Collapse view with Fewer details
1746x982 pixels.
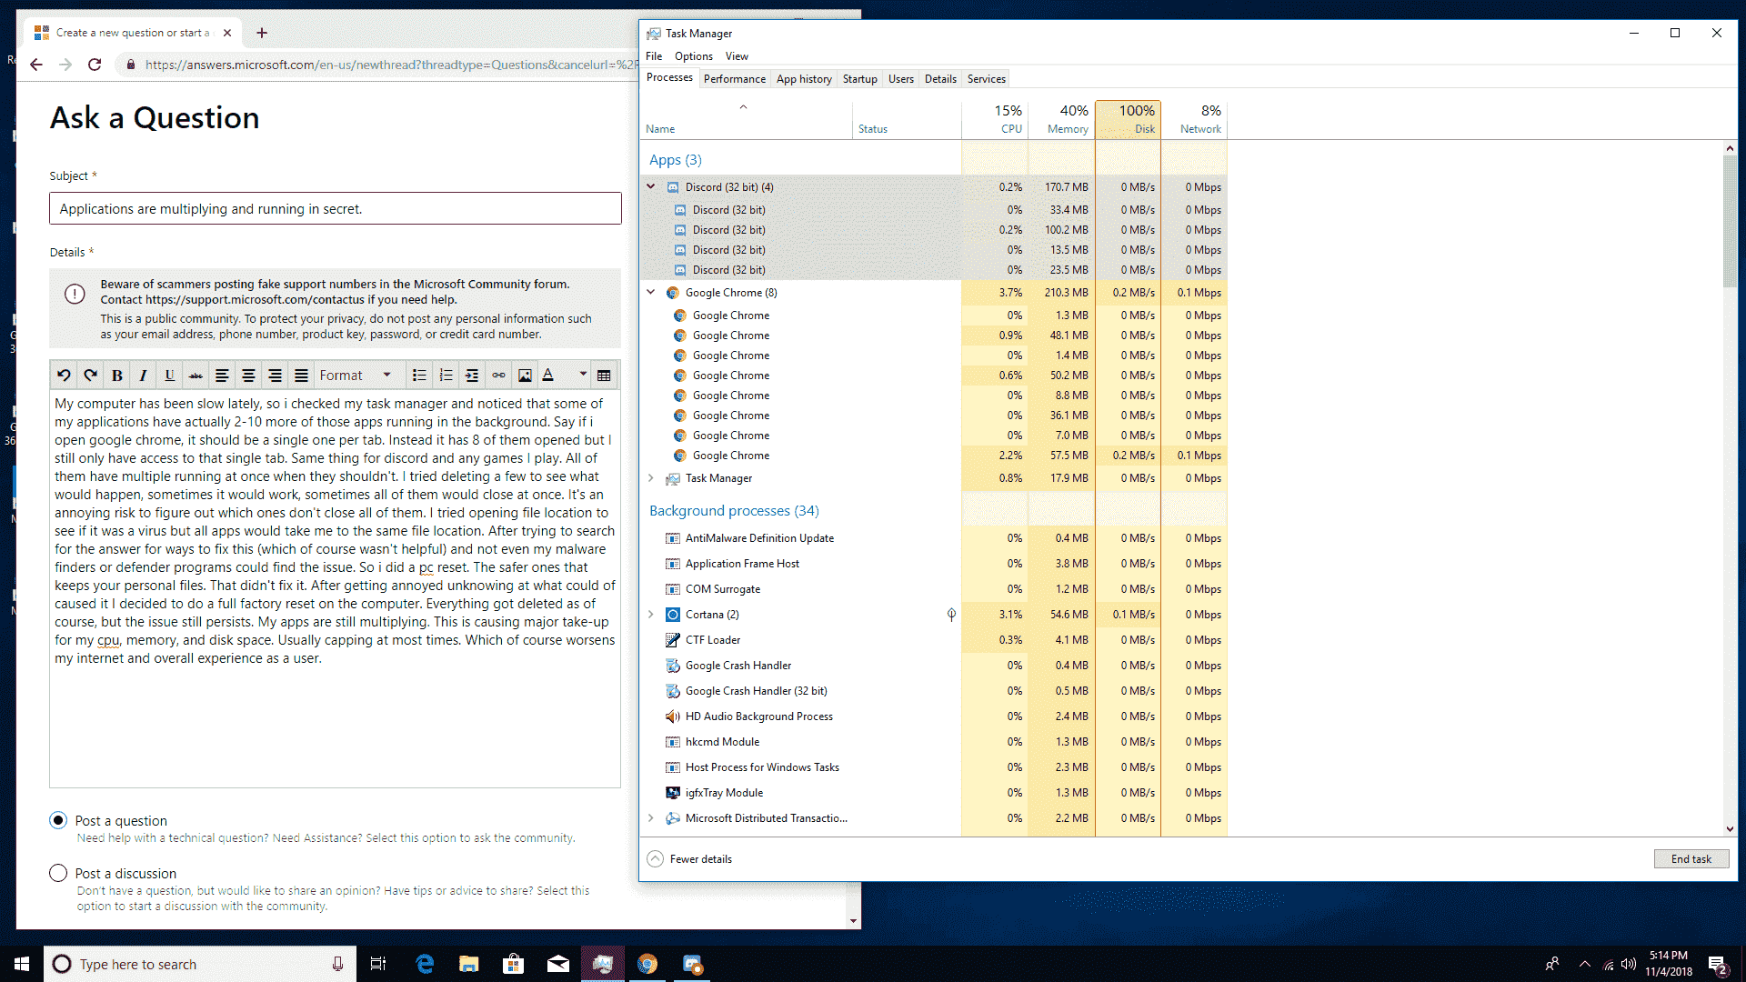pos(689,859)
